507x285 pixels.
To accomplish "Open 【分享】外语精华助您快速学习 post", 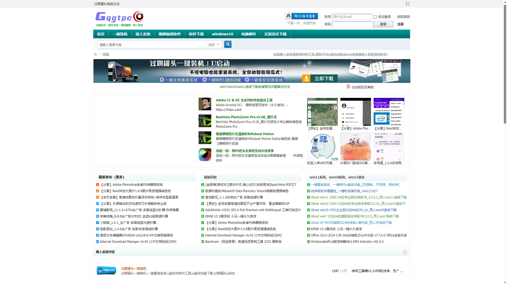I will (x=133, y=204).
